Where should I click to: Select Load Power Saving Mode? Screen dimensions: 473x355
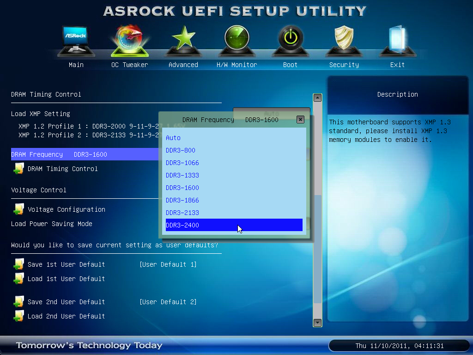(x=52, y=224)
